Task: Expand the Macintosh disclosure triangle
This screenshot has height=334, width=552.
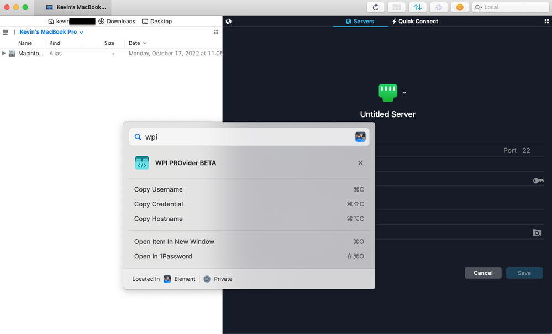Action: (x=4, y=54)
